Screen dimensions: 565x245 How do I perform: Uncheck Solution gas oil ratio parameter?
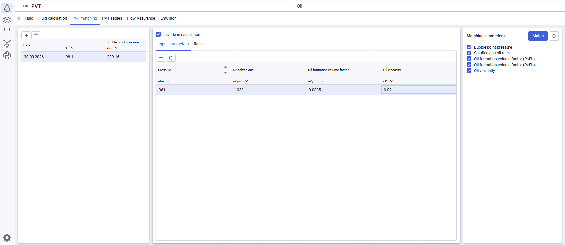pyautogui.click(x=469, y=53)
